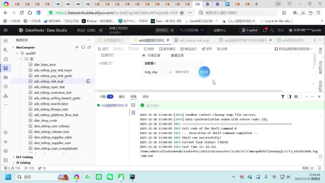
Task: Collapse the mx001 project node
Action: [17, 53]
